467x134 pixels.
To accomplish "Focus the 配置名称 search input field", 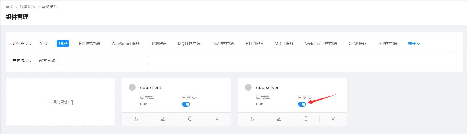I will (x=104, y=60).
